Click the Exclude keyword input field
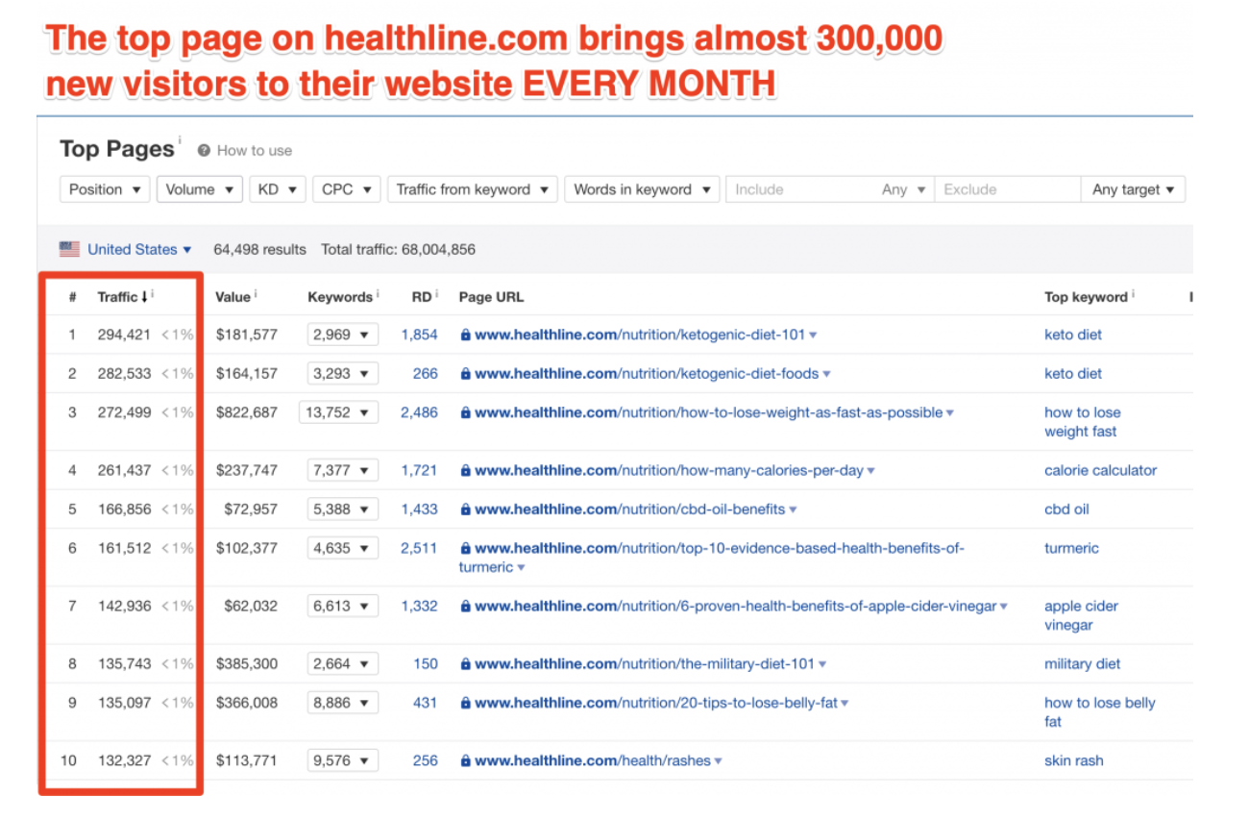The width and height of the screenshot is (1249, 821). (x=1007, y=189)
